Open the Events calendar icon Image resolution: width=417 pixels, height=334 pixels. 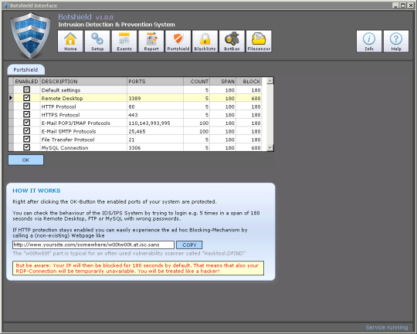(x=124, y=41)
